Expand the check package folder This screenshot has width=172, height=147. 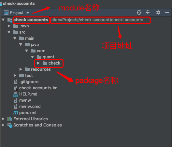38,63
